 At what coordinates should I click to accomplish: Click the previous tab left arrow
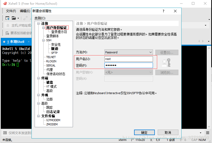[x=199, y=41]
